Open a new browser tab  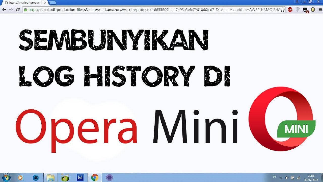[x=52, y=3]
